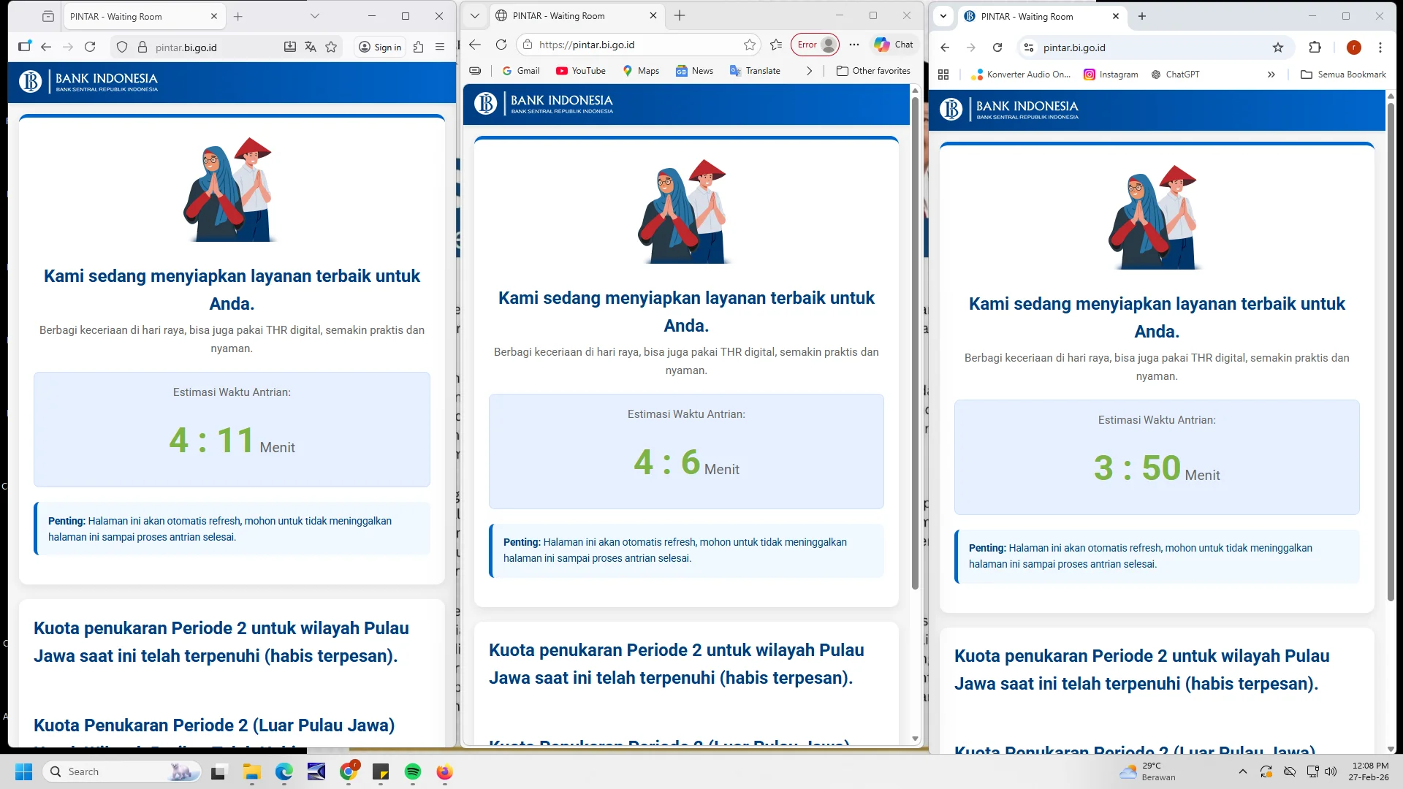Open YouTube favorite link in Edge
Screen dimensions: 1403x789
click(x=581, y=71)
